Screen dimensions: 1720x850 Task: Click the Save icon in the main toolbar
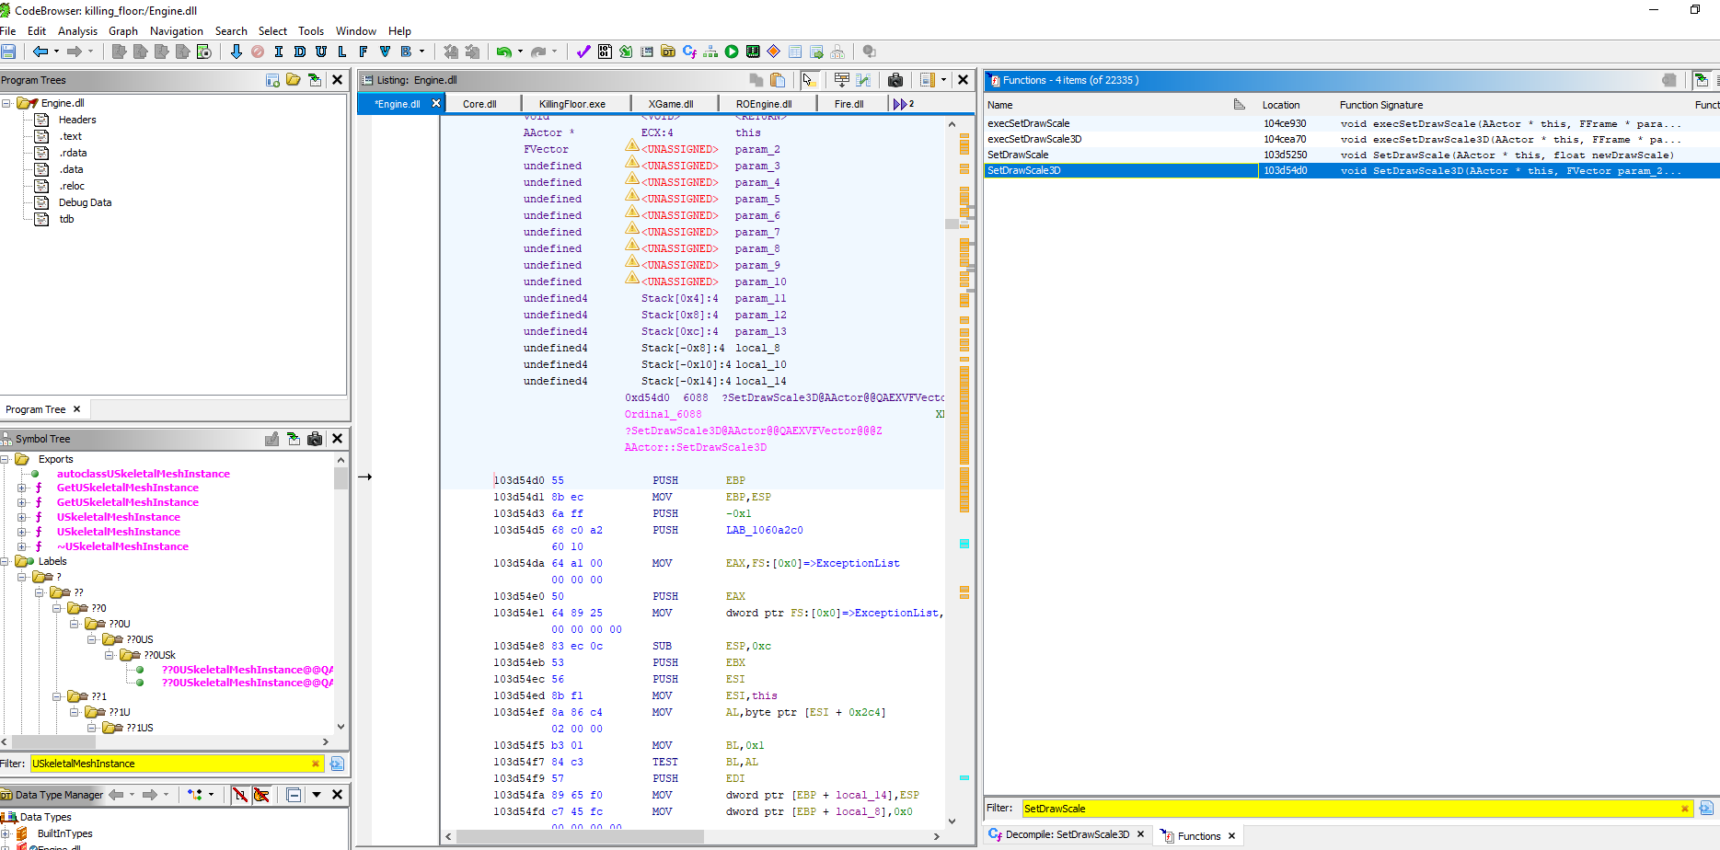[x=8, y=52]
